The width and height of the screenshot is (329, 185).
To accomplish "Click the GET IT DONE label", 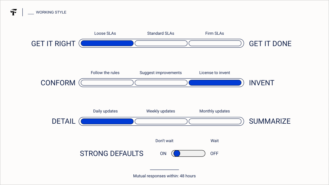I will [270, 44].
